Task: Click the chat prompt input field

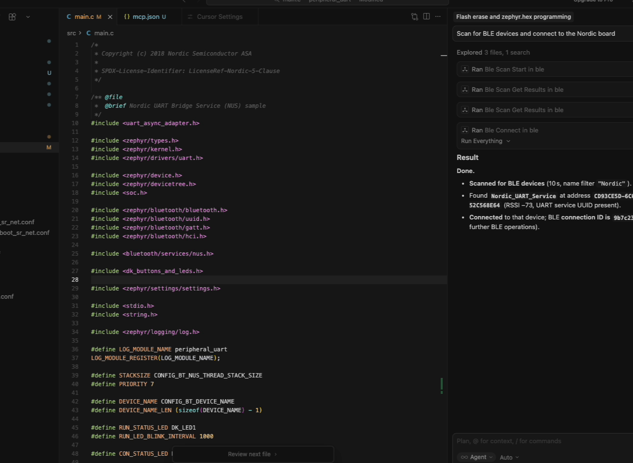Action: [542, 441]
